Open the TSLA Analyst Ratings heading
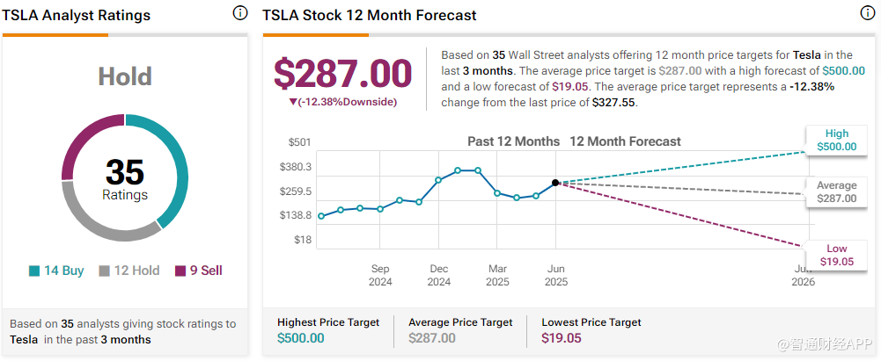 [x=77, y=16]
